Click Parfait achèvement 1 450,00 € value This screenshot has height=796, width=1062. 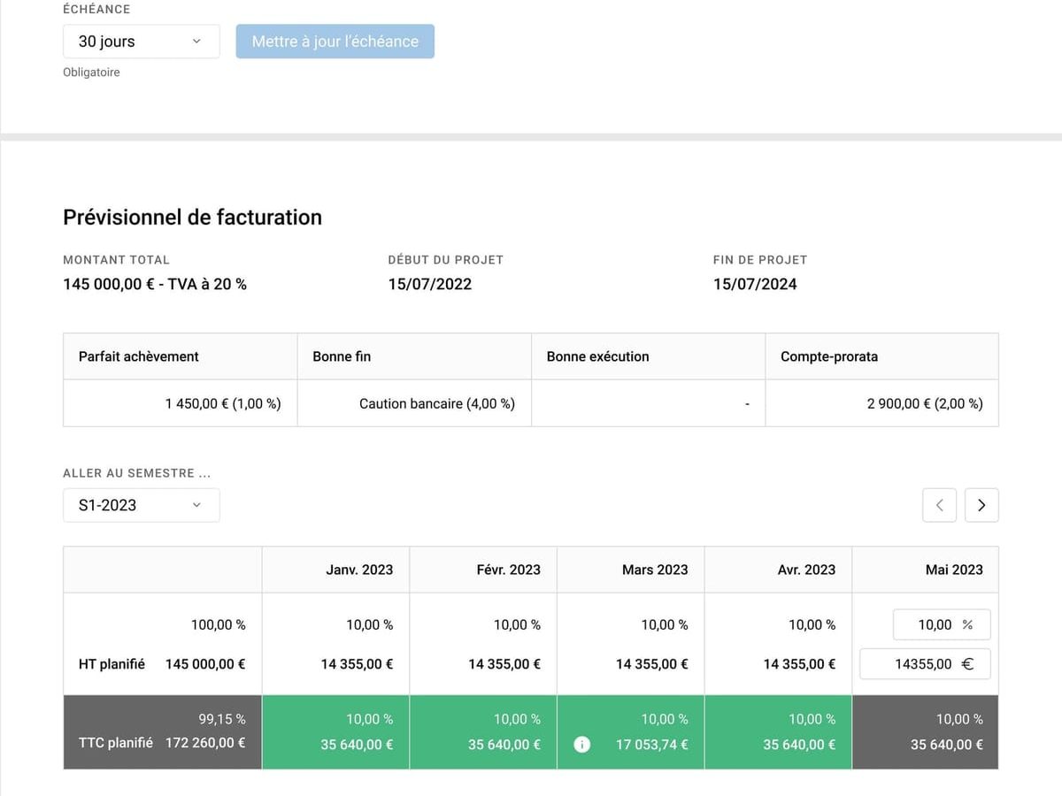point(223,403)
